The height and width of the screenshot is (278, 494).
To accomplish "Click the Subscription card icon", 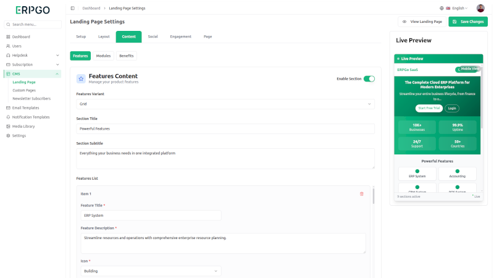I will pyautogui.click(x=8, y=65).
